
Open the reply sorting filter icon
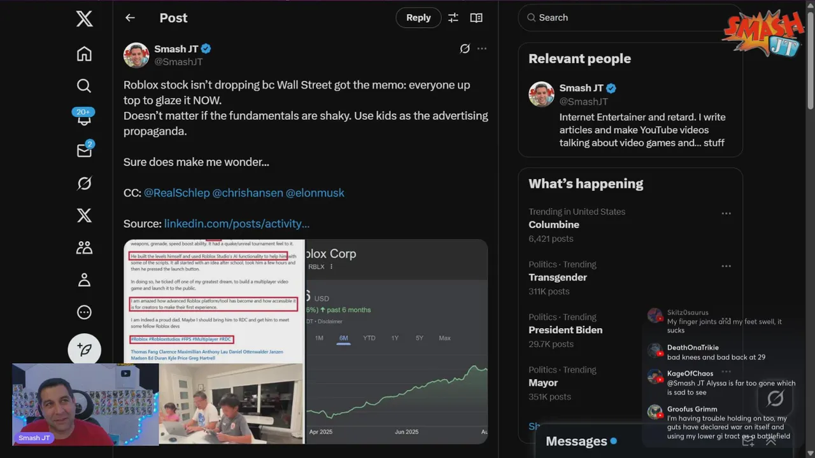tap(453, 18)
